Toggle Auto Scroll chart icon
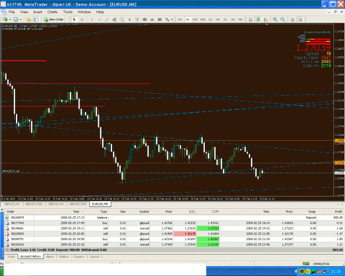Screen dimensions: 345x276 pos(293,19)
